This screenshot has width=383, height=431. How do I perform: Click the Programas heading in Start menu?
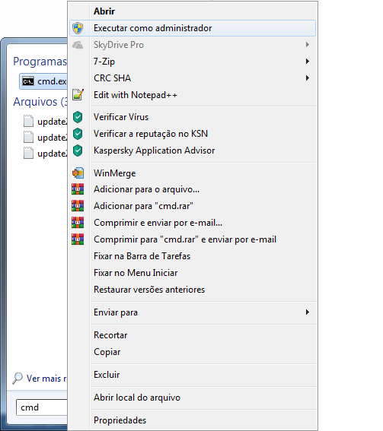click(x=40, y=62)
